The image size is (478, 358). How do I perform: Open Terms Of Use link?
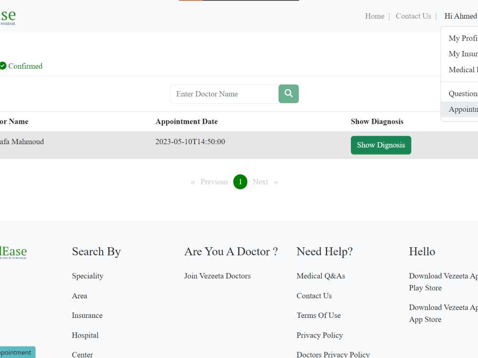pyautogui.click(x=318, y=316)
